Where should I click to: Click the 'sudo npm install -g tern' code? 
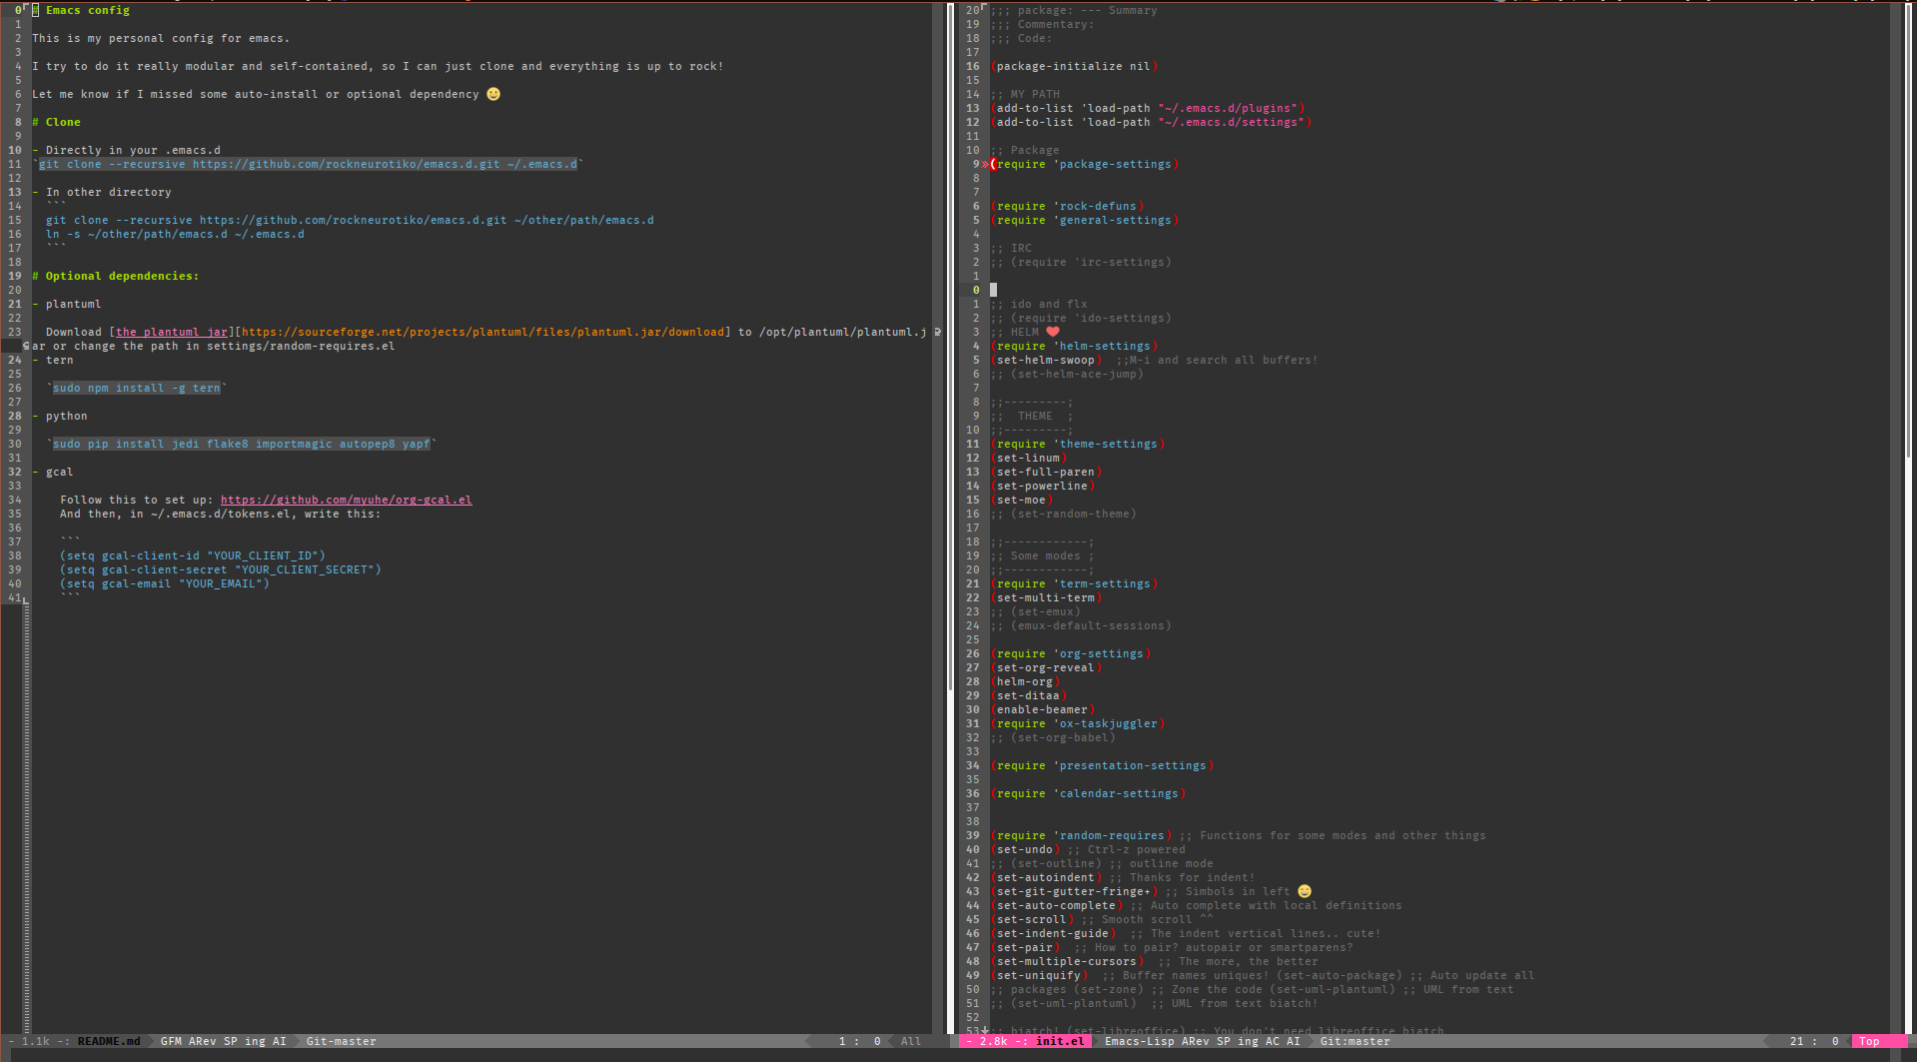click(137, 388)
